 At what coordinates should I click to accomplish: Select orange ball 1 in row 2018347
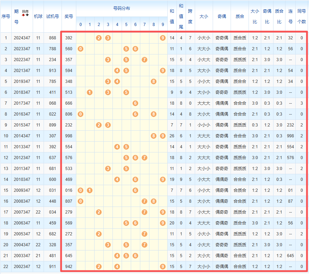pos(90,92)
